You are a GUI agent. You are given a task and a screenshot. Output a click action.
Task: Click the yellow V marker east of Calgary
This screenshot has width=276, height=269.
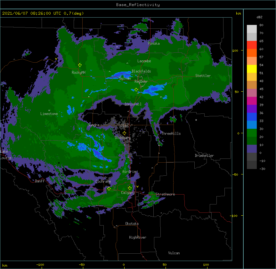(137, 187)
